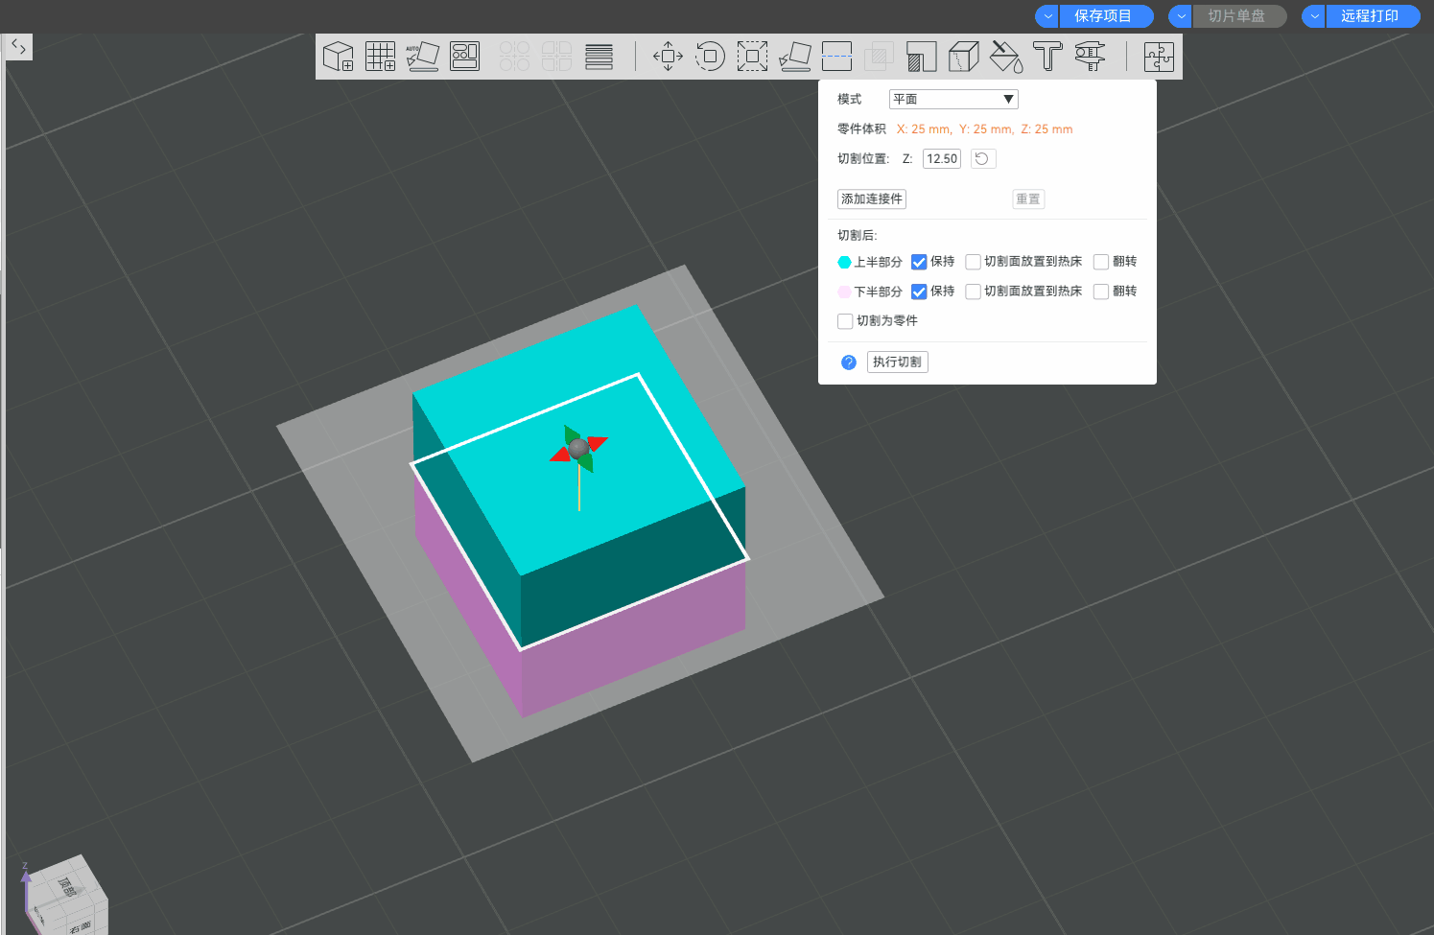Toggle 保持 for 上半部分
The width and height of the screenshot is (1434, 935).
(919, 262)
